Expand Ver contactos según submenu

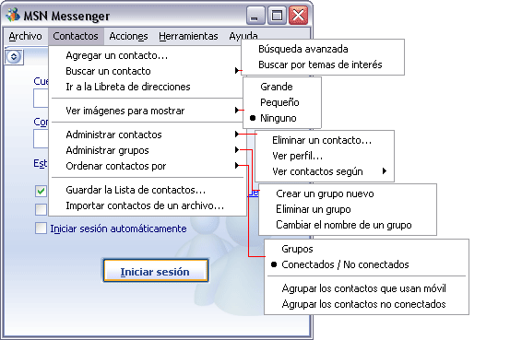325,171
